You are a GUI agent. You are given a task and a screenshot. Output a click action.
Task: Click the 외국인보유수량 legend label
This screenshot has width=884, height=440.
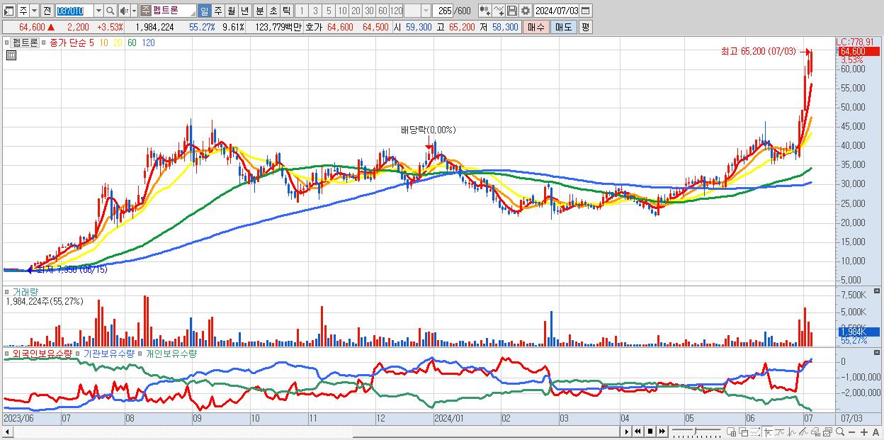point(42,353)
